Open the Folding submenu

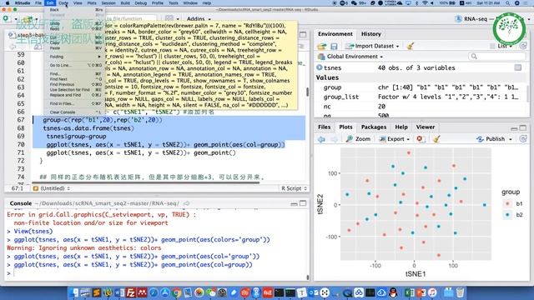tap(74, 57)
